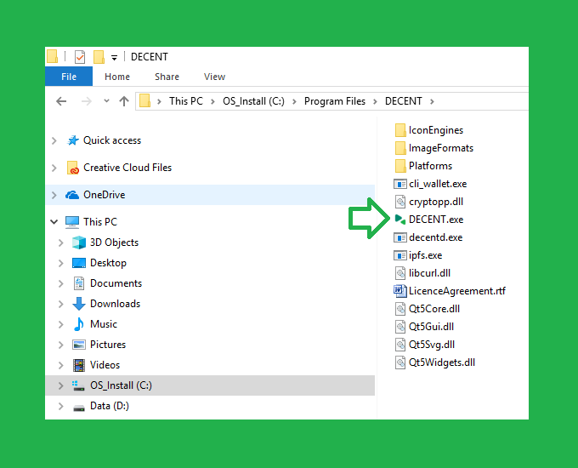Select the LicenceAgreement.rtf file name
Image resolution: width=578 pixels, height=468 pixels.
pos(457,291)
